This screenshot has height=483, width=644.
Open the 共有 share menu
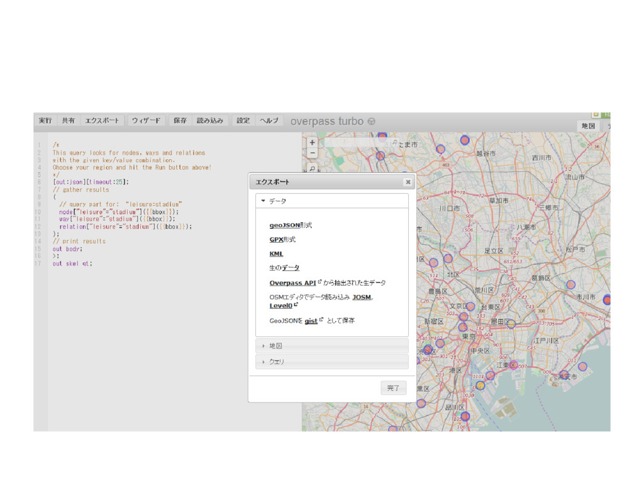[x=68, y=121]
